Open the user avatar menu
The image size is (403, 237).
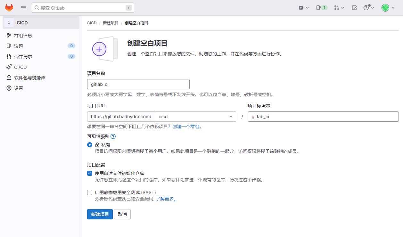click(x=388, y=8)
